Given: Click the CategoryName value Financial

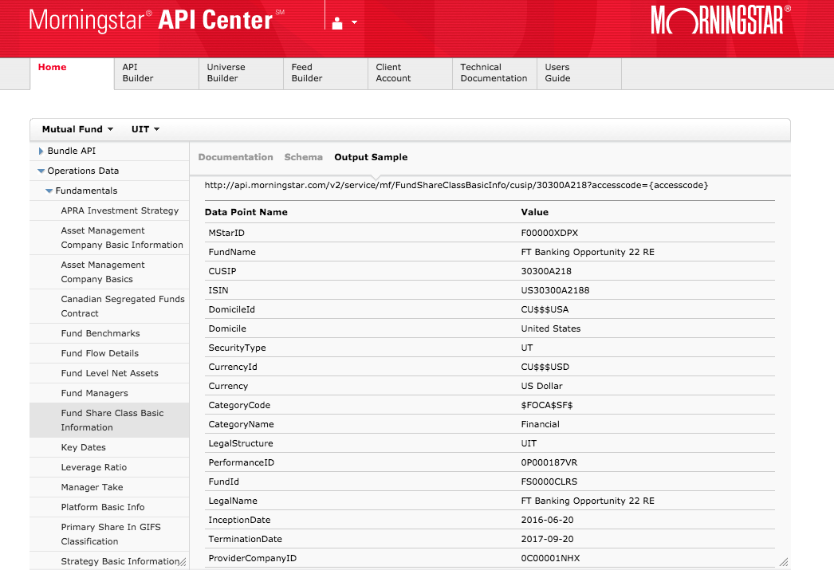Looking at the screenshot, I should (540, 424).
